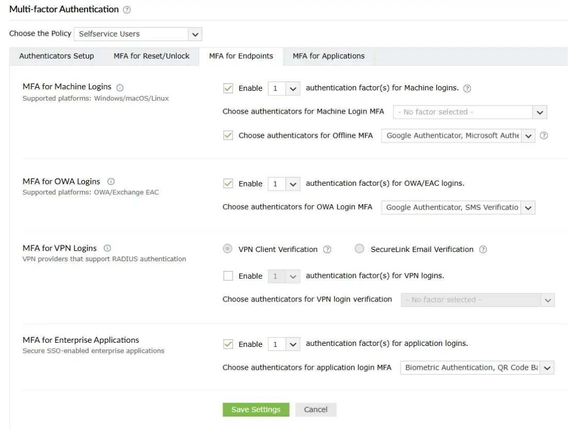Select SecureLink Email Verification radio button
Image resolution: width=568 pixels, height=429 pixels.
[359, 249]
